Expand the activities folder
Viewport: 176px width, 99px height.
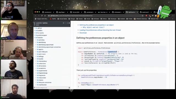(36, 40)
